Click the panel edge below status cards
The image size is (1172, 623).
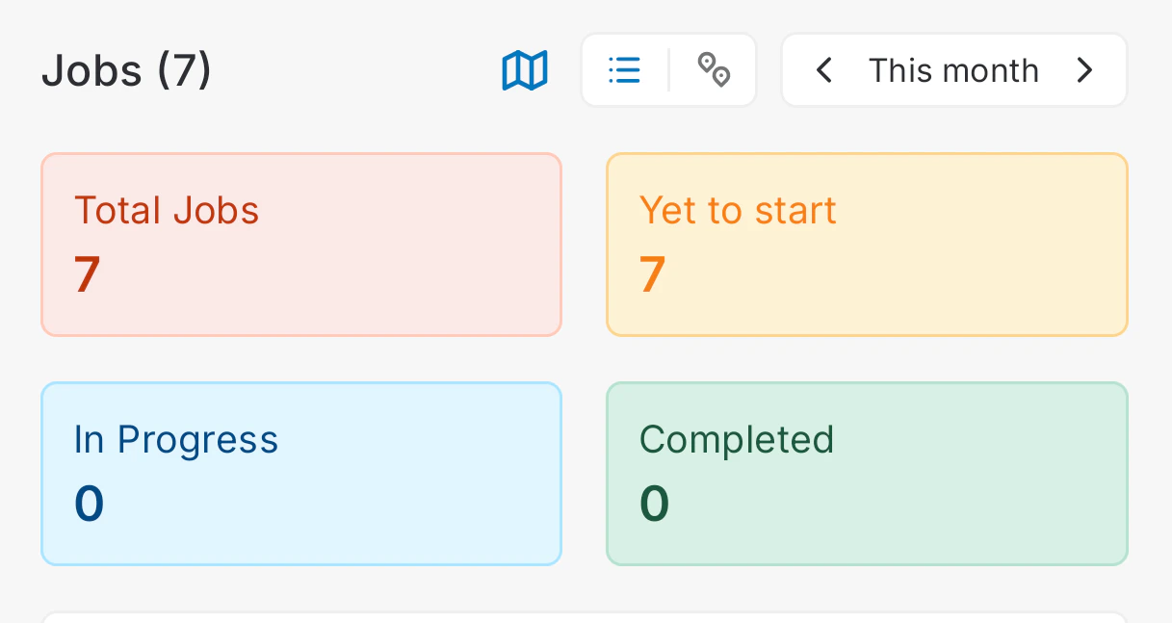click(x=585, y=616)
